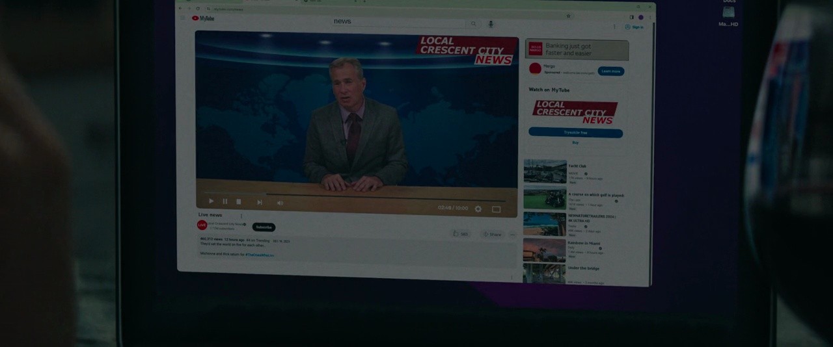Pause the Crescent City News video

pos(225,201)
